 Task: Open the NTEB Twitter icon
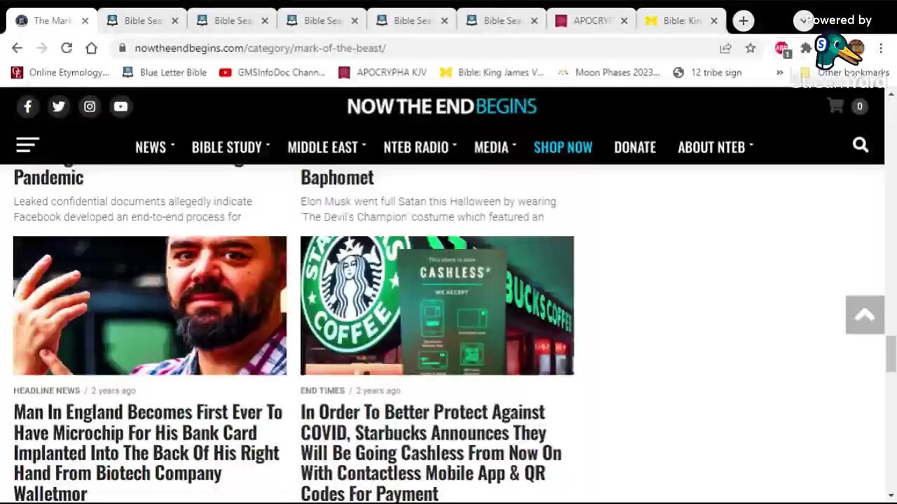click(59, 106)
